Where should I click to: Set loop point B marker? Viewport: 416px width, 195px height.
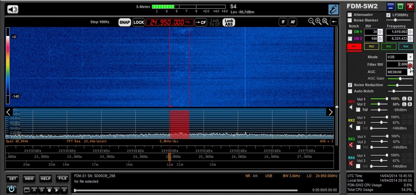[42, 190]
